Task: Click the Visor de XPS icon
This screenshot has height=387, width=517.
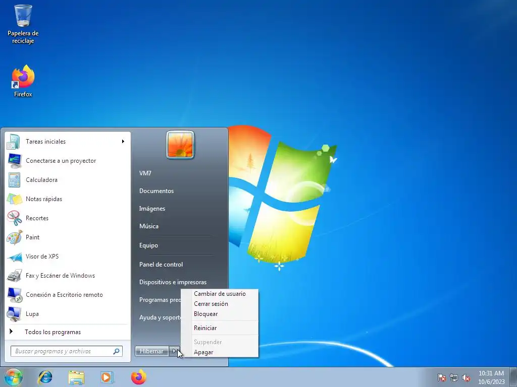Action: point(14,256)
